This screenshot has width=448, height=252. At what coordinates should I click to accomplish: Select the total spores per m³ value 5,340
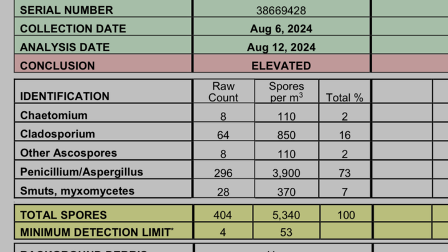[286, 215]
